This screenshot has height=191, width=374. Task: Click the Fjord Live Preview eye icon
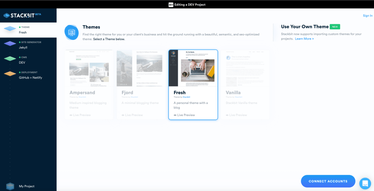pos(123,115)
